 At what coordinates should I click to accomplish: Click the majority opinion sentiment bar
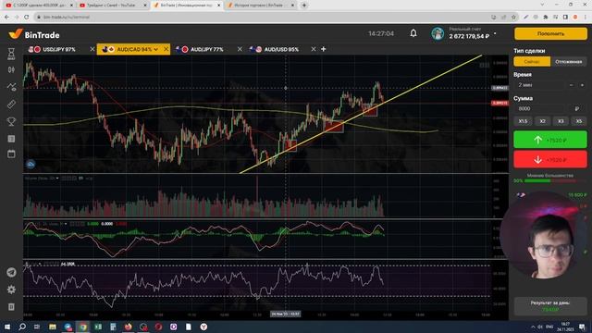(550, 181)
